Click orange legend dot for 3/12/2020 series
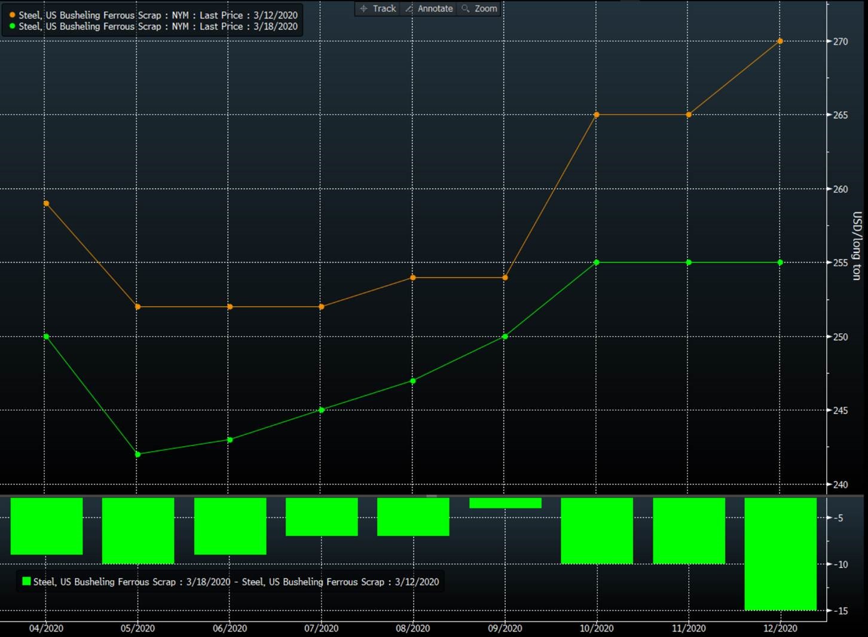This screenshot has width=868, height=637. coord(13,15)
